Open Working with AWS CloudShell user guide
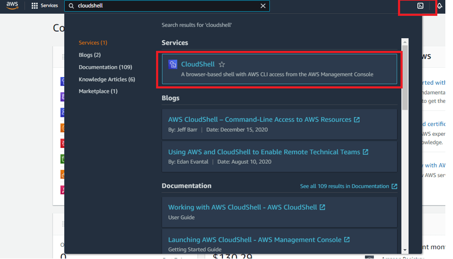This screenshot has width=453, height=259. 242,208
